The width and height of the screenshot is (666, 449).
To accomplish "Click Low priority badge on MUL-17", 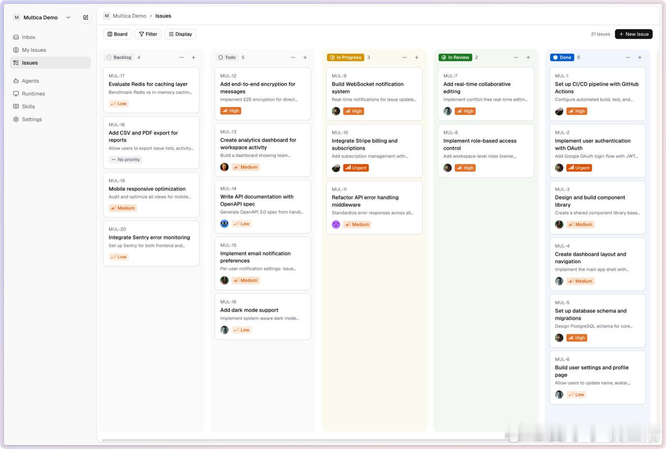I will point(119,104).
